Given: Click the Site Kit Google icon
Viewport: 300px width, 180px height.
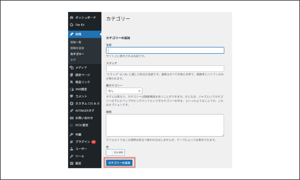Looking at the screenshot, I should [x=72, y=25].
